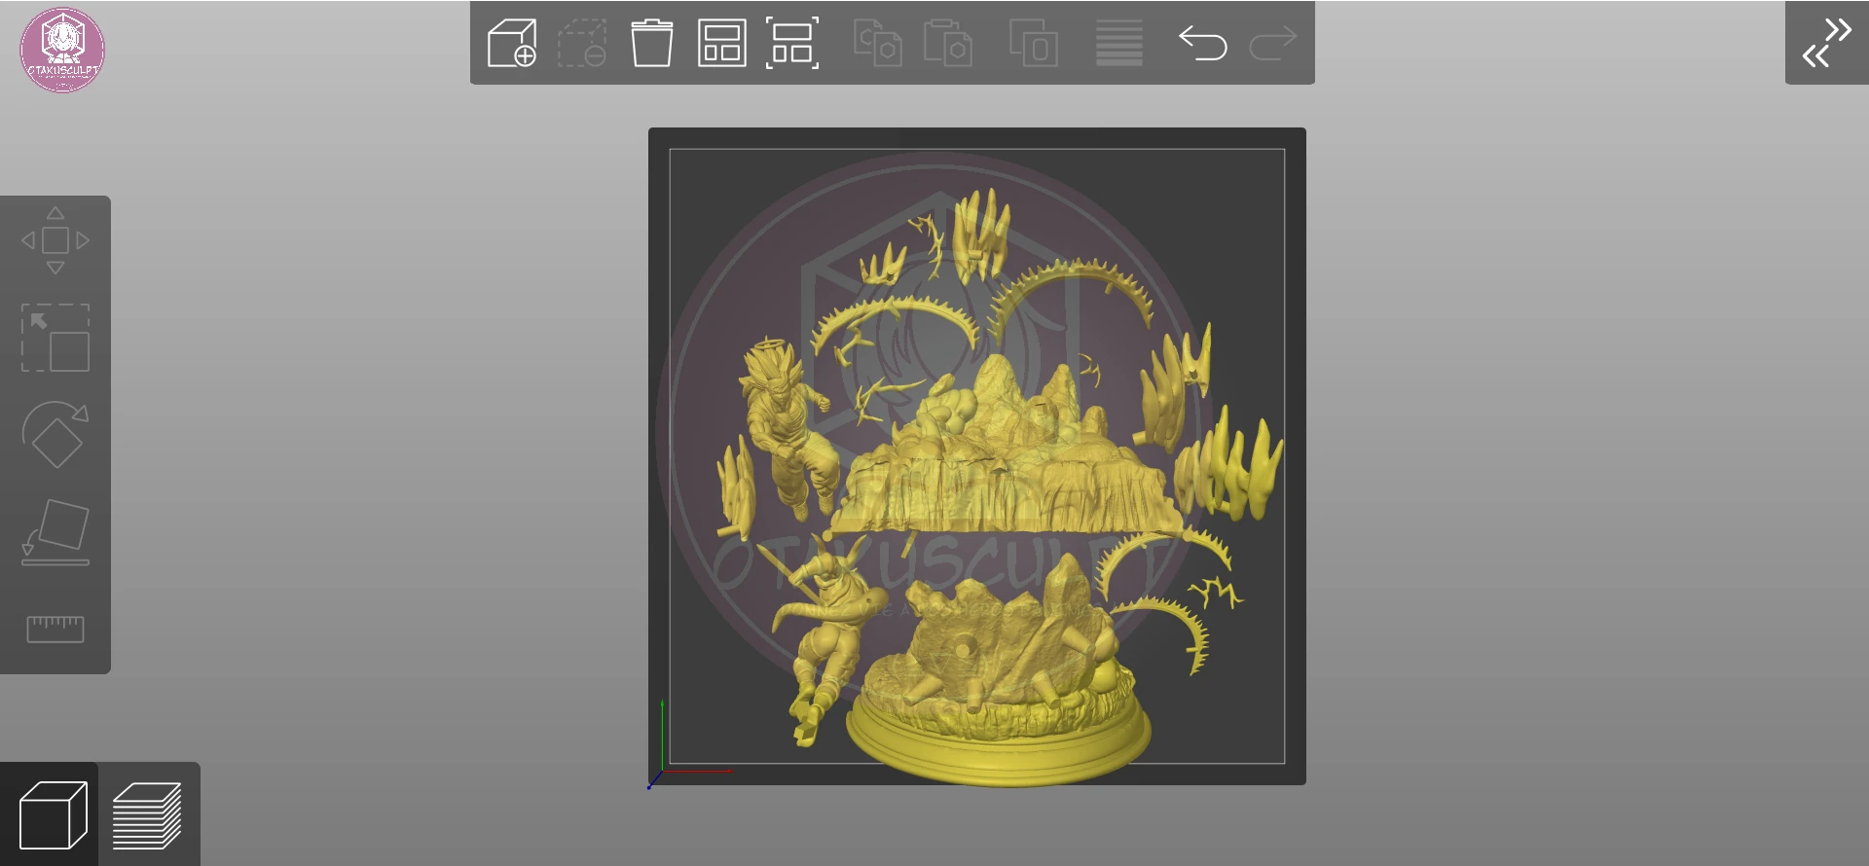This screenshot has width=1869, height=866.
Task: Click the add model cube icon
Action: tap(512, 44)
